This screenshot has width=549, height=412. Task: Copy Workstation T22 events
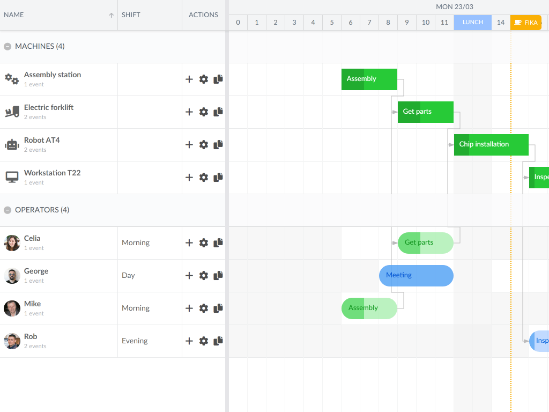218,177
